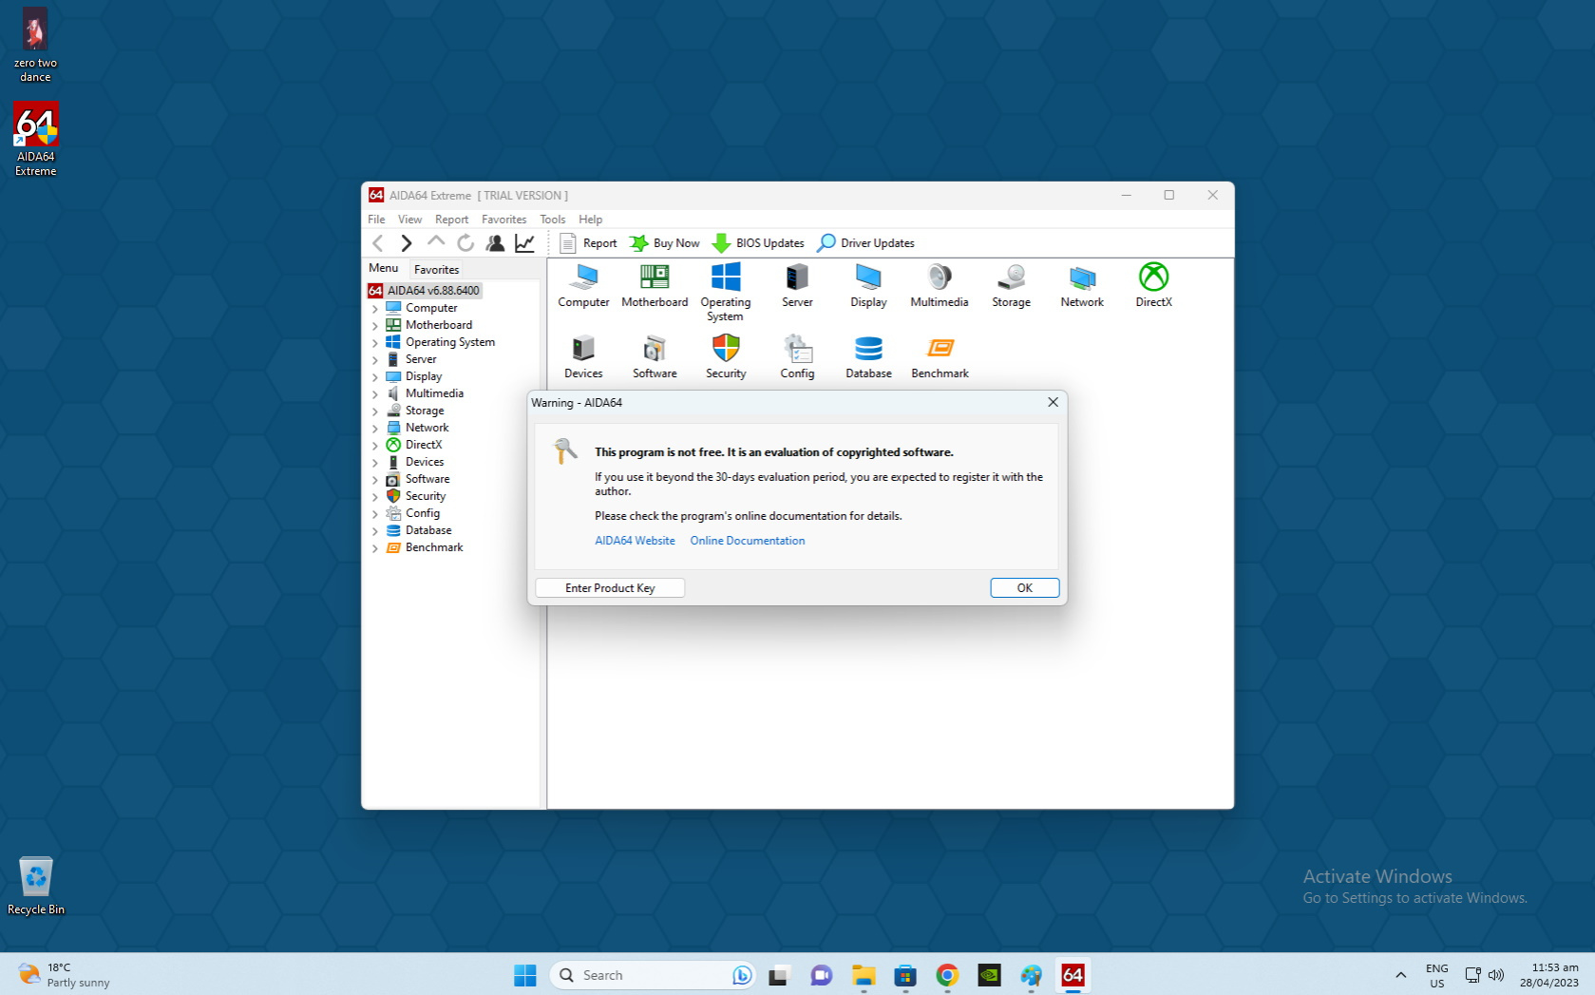1595x995 pixels.
Task: Click the BIOS Updates toolbar button
Action: [x=758, y=243]
